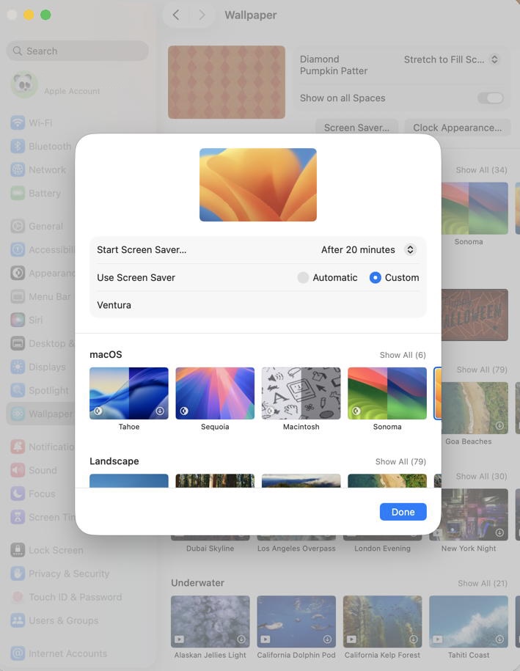Open the Touch ID fingerprint icon
The image size is (520, 671).
[18, 597]
